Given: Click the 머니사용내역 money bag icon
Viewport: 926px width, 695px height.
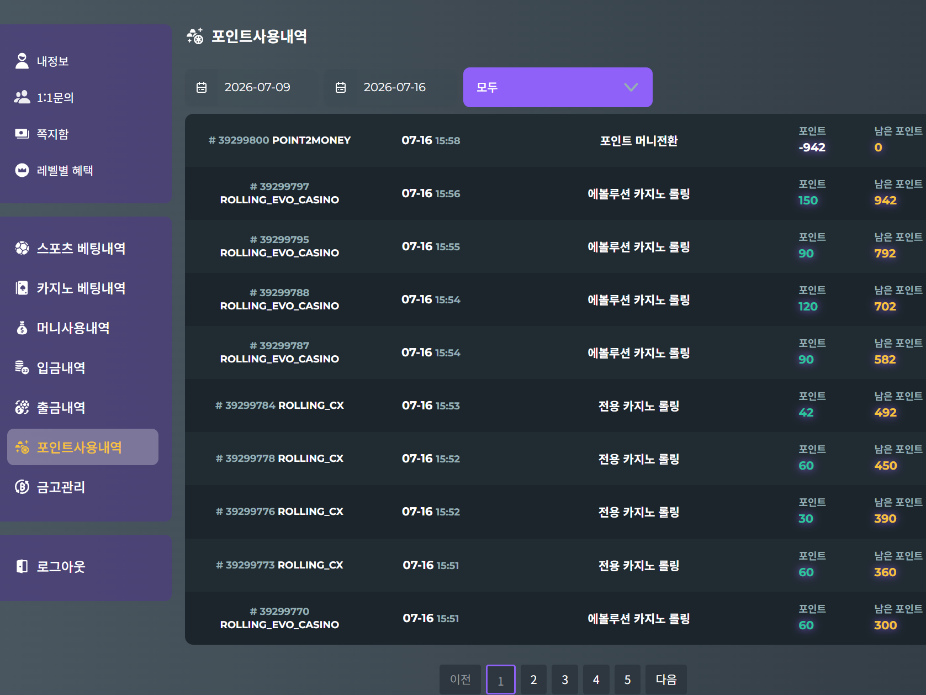Looking at the screenshot, I should (x=22, y=328).
